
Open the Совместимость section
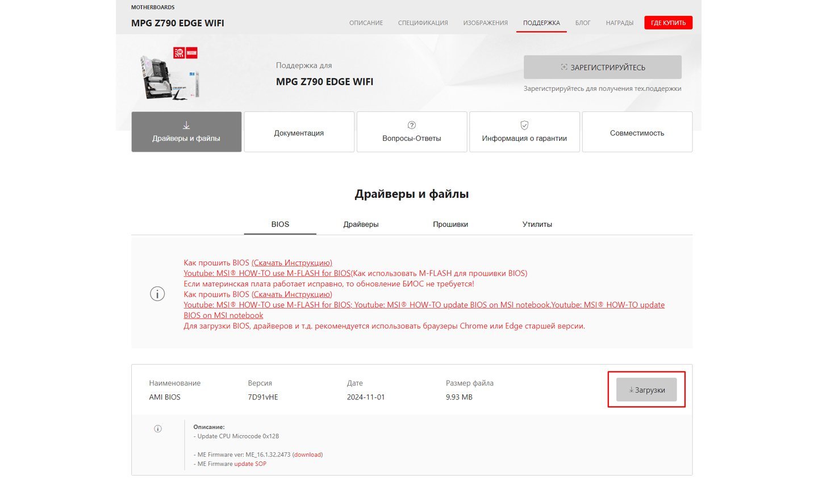[x=637, y=132]
